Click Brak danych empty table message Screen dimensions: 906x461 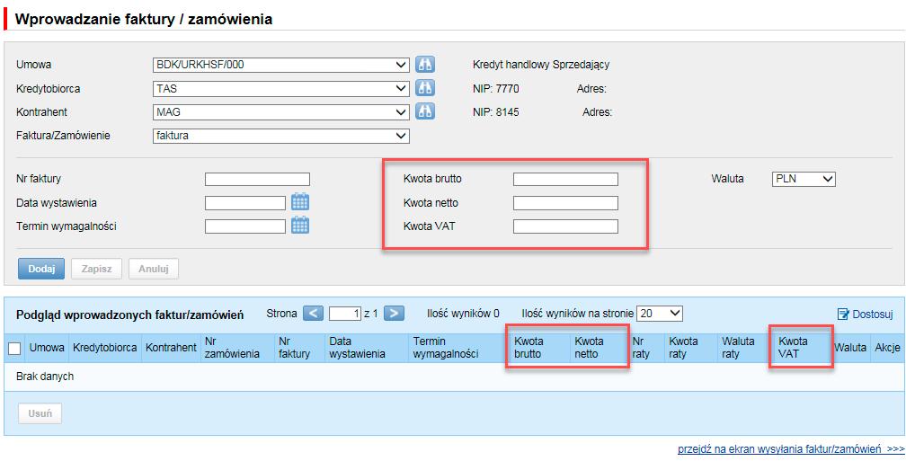pyautogui.click(x=45, y=377)
